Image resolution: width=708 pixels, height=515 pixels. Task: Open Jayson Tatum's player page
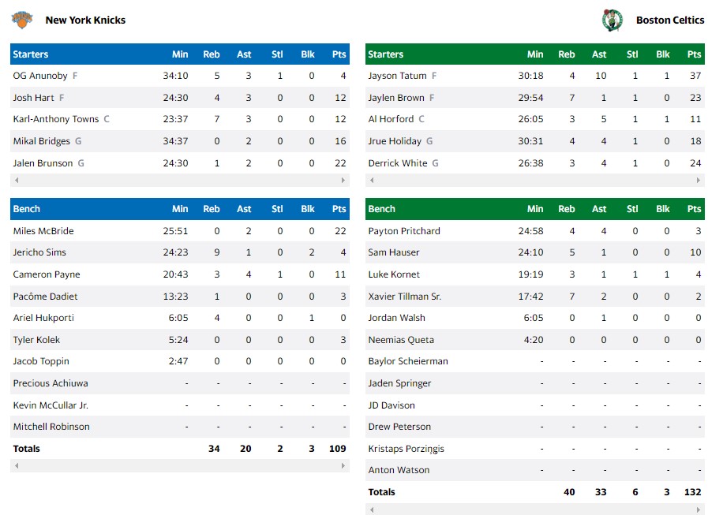coord(397,76)
